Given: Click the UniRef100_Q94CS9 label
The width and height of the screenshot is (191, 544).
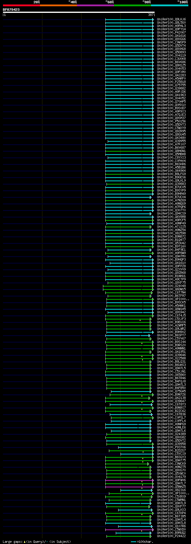Looking at the screenshot, I should (171, 214).
